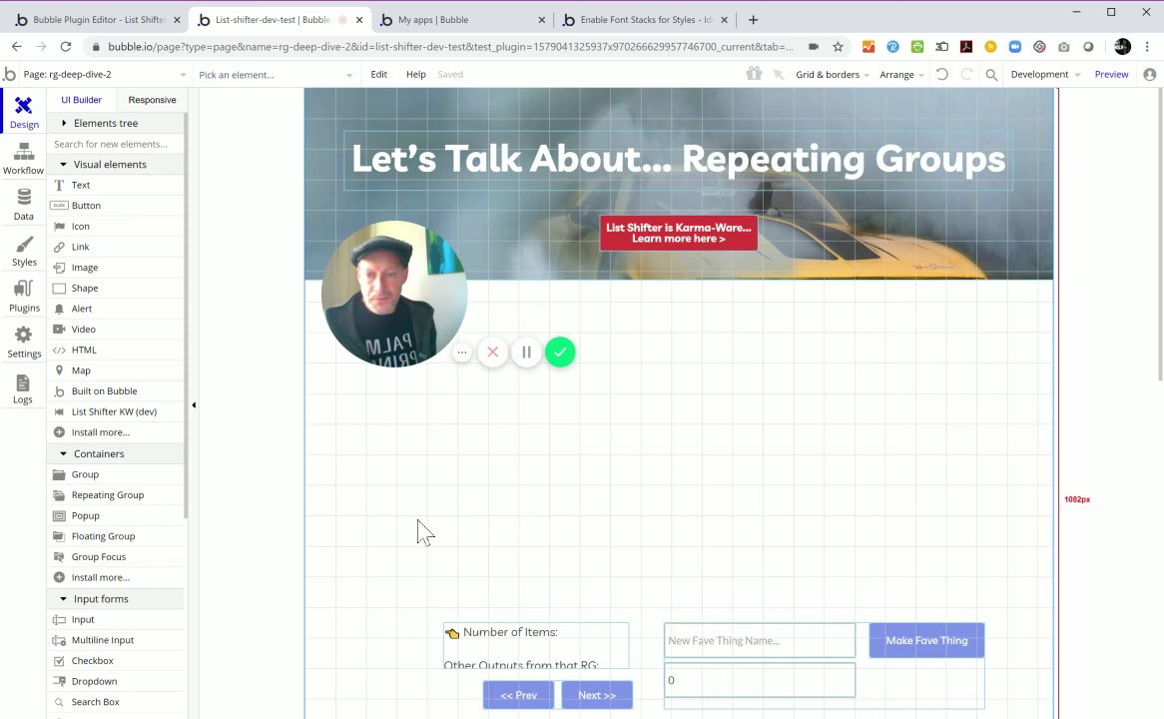This screenshot has width=1164, height=719.
Task: Open the Logs section
Action: tap(24, 388)
